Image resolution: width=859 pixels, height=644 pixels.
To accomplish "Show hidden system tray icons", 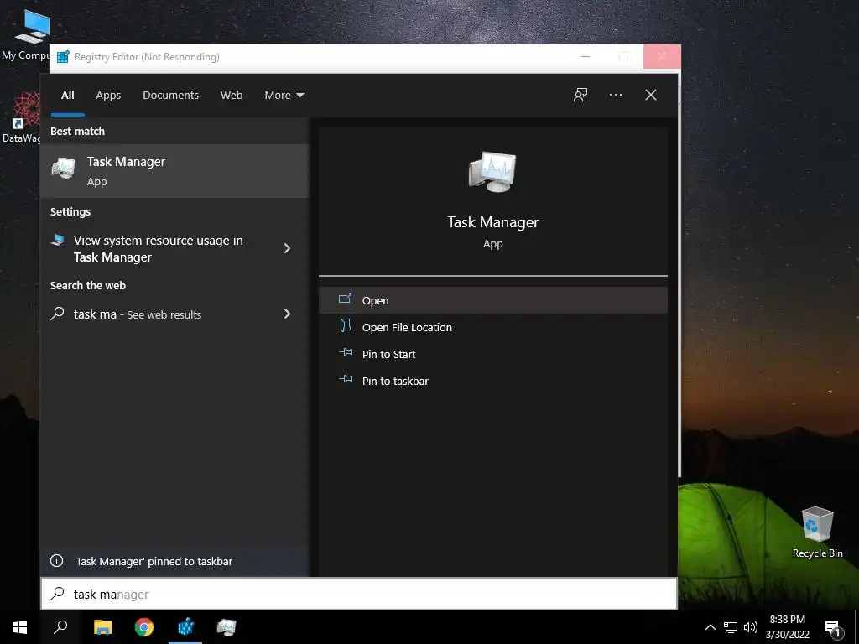I will point(710,627).
